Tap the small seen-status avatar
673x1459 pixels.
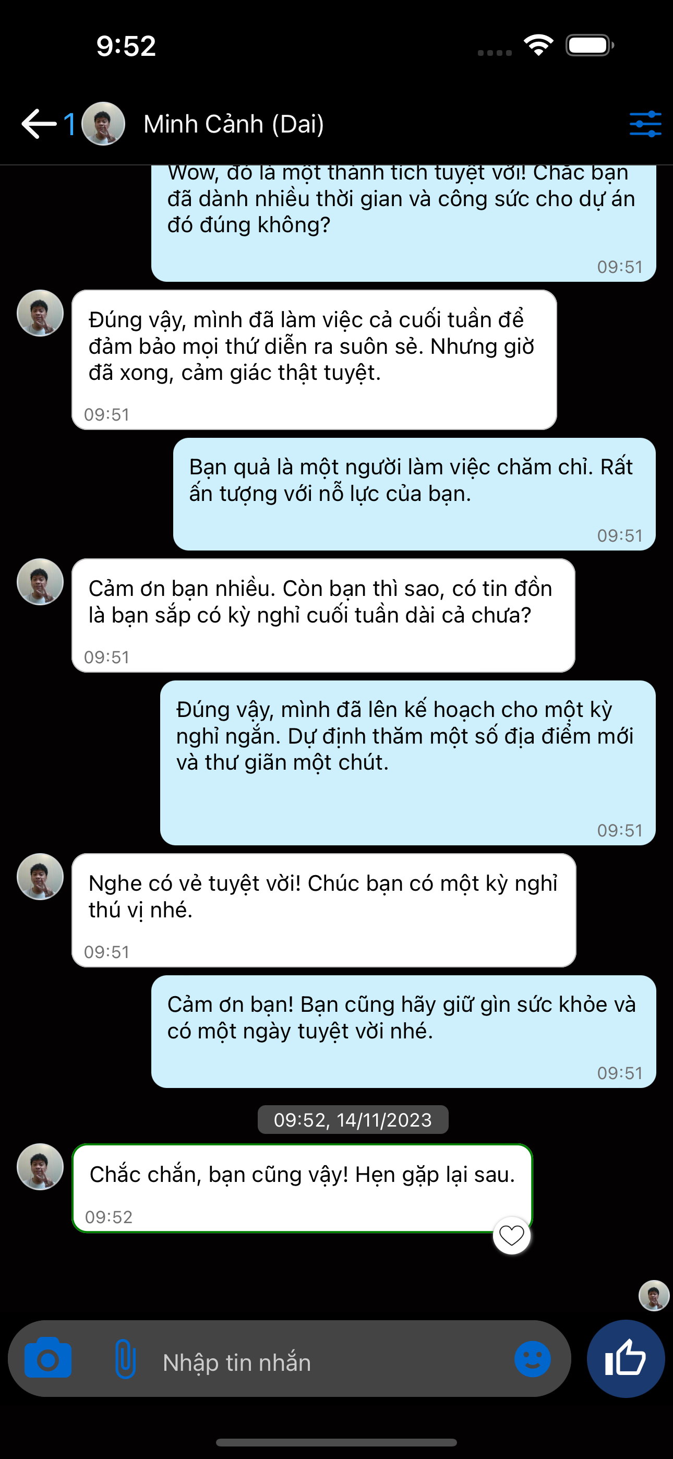pos(654,1295)
